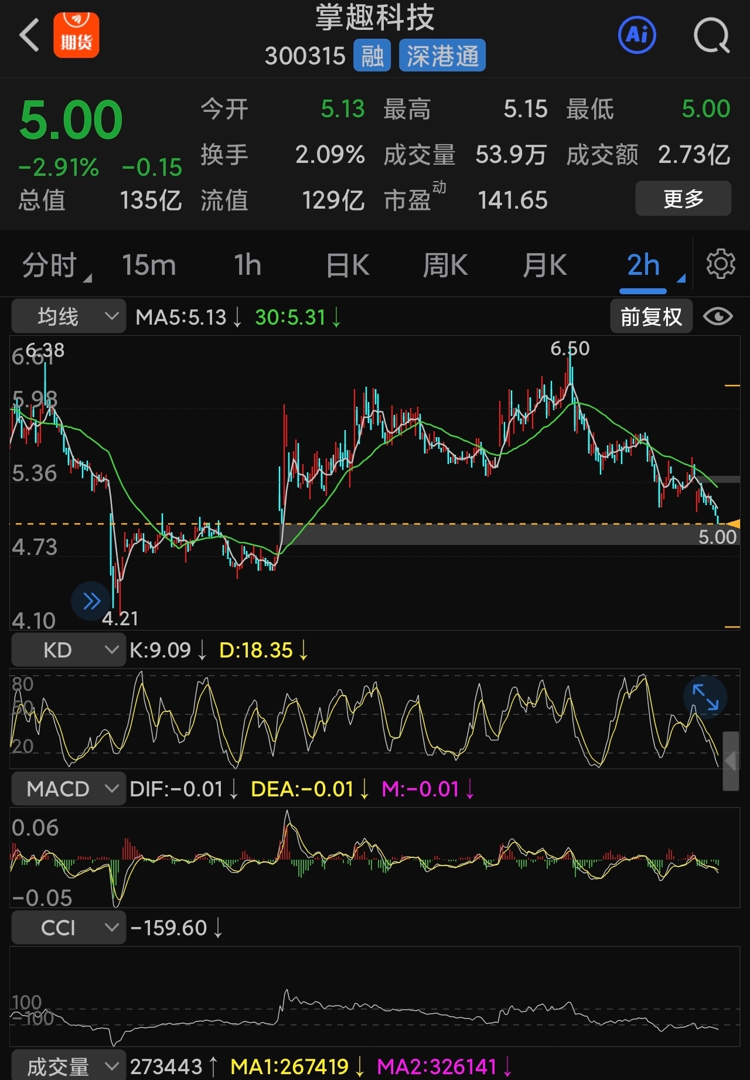
Task: Tap the 深港通 badge
Action: (x=442, y=56)
